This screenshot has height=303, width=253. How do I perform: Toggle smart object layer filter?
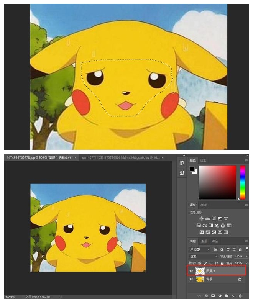click(x=240, y=249)
